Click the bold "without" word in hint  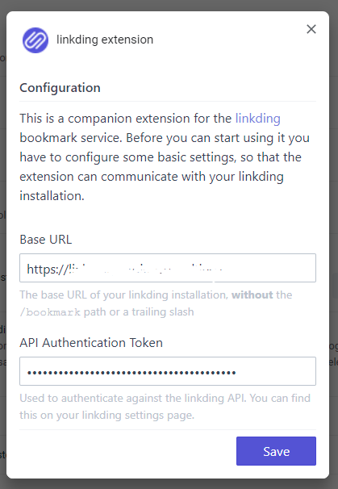(x=252, y=295)
